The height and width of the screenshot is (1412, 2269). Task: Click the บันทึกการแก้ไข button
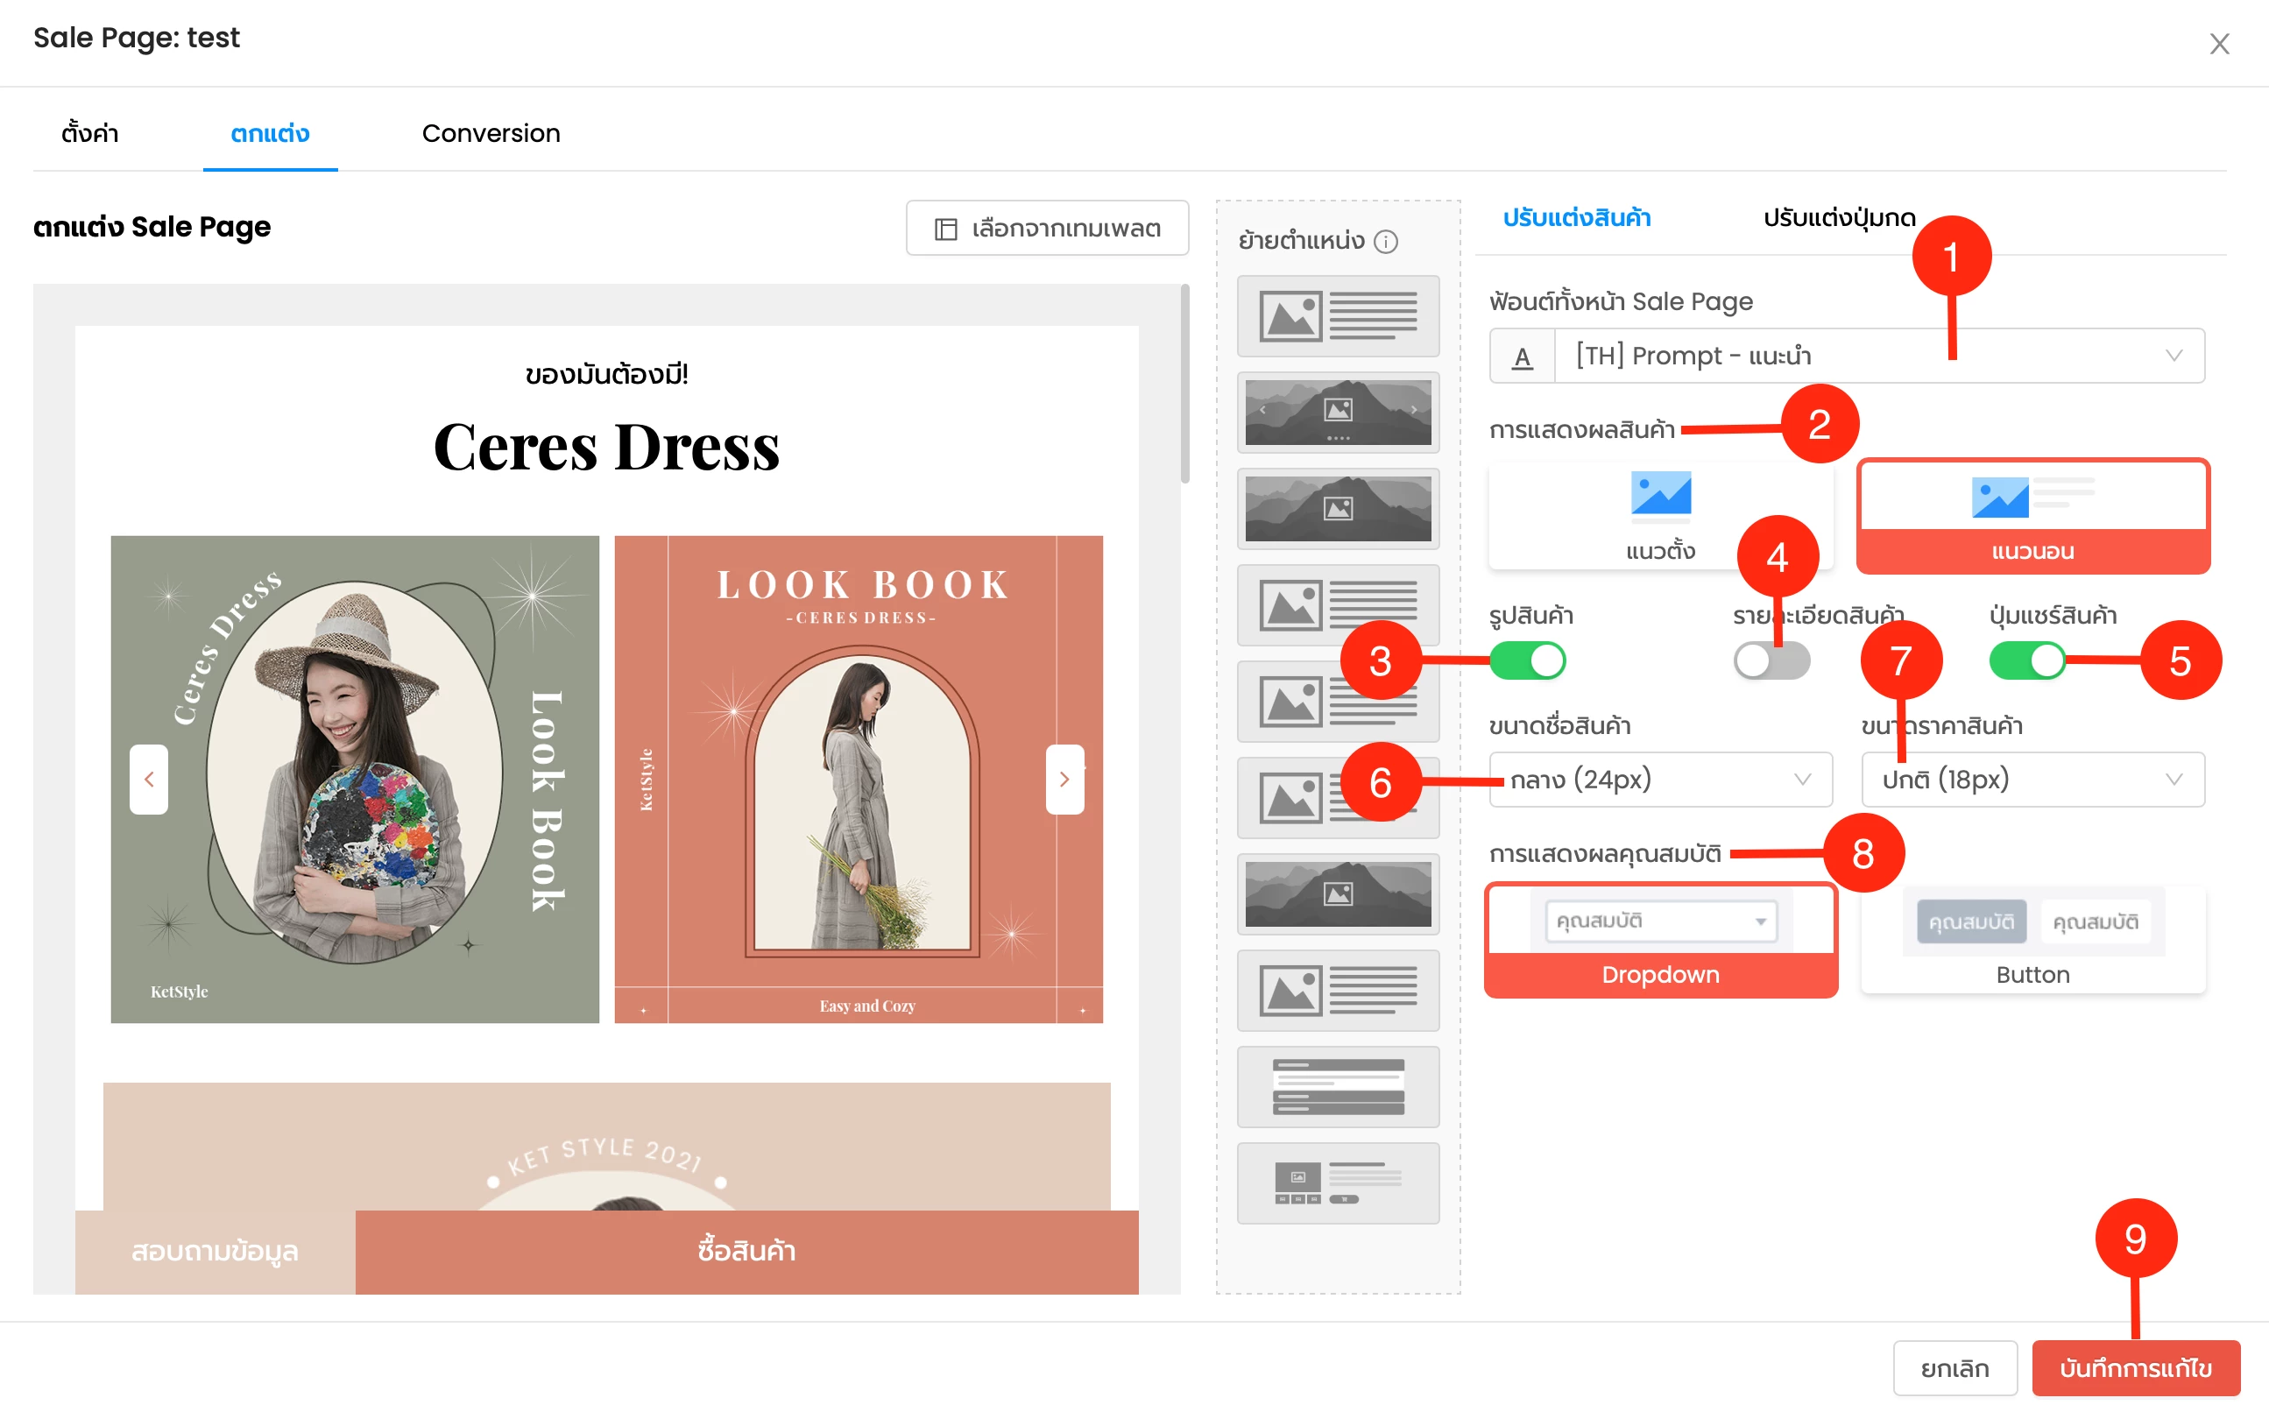tap(2136, 1368)
